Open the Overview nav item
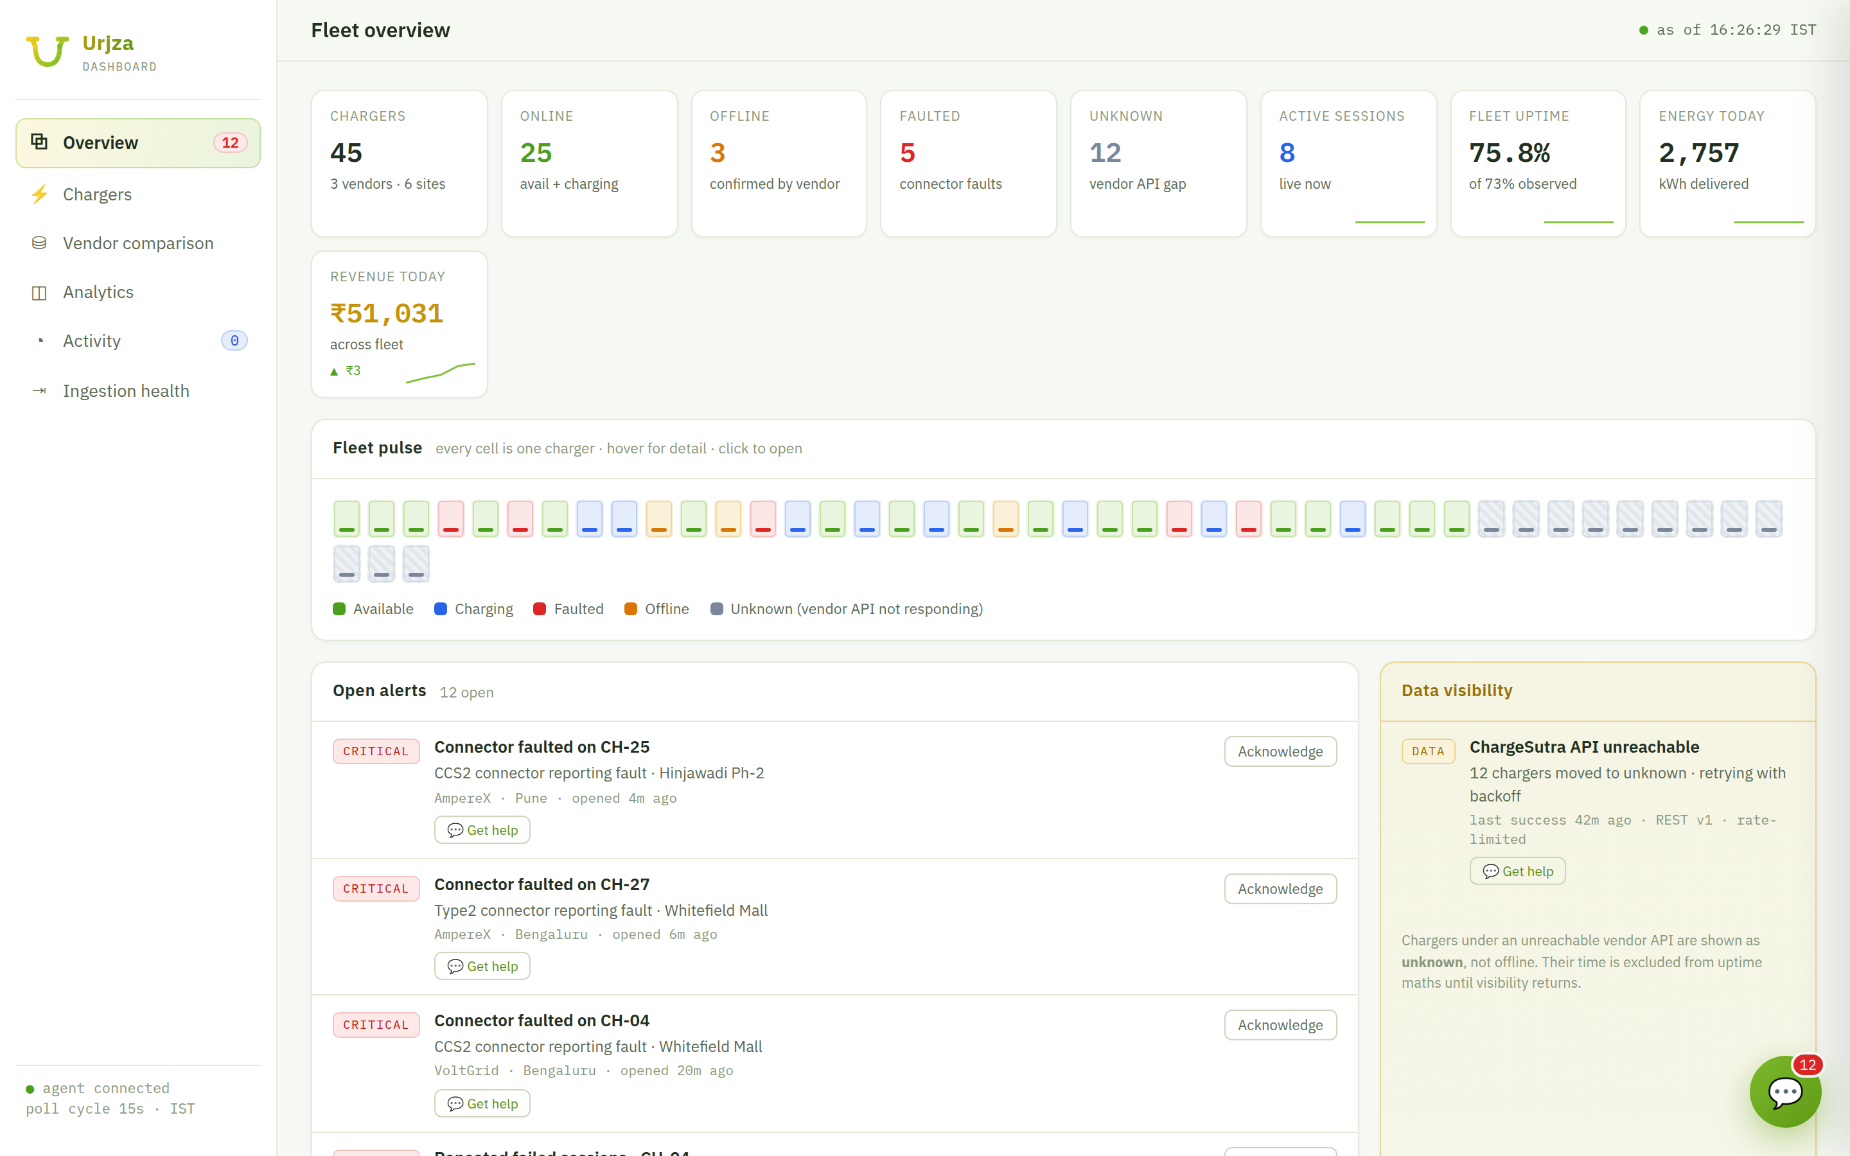Screen dimensions: 1850x1156 (x=137, y=143)
